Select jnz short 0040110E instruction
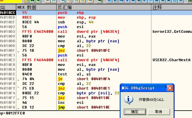Image resolution: width=192 pixels, height=118 pixels. [84, 98]
